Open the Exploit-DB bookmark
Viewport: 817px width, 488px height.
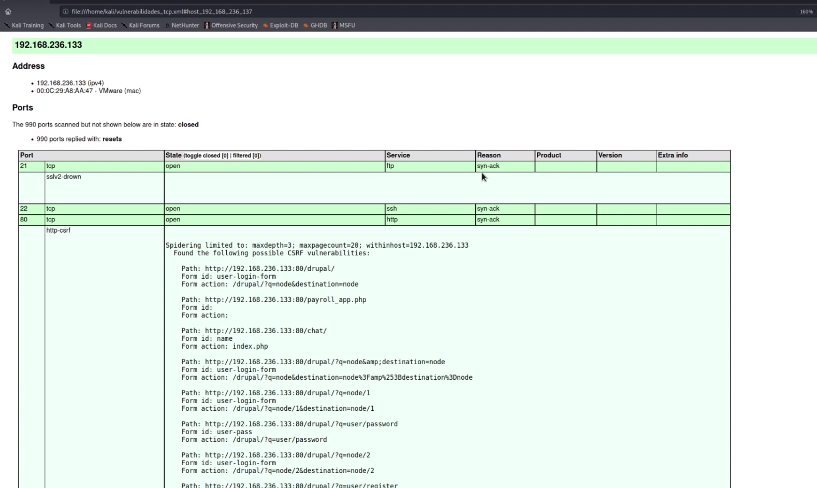pos(281,25)
